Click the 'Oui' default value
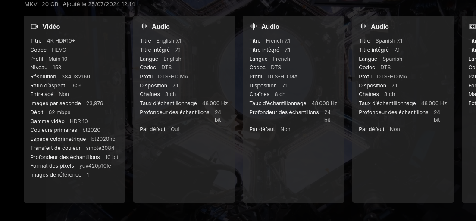Screen dimensions: 476x221 pos(175,129)
